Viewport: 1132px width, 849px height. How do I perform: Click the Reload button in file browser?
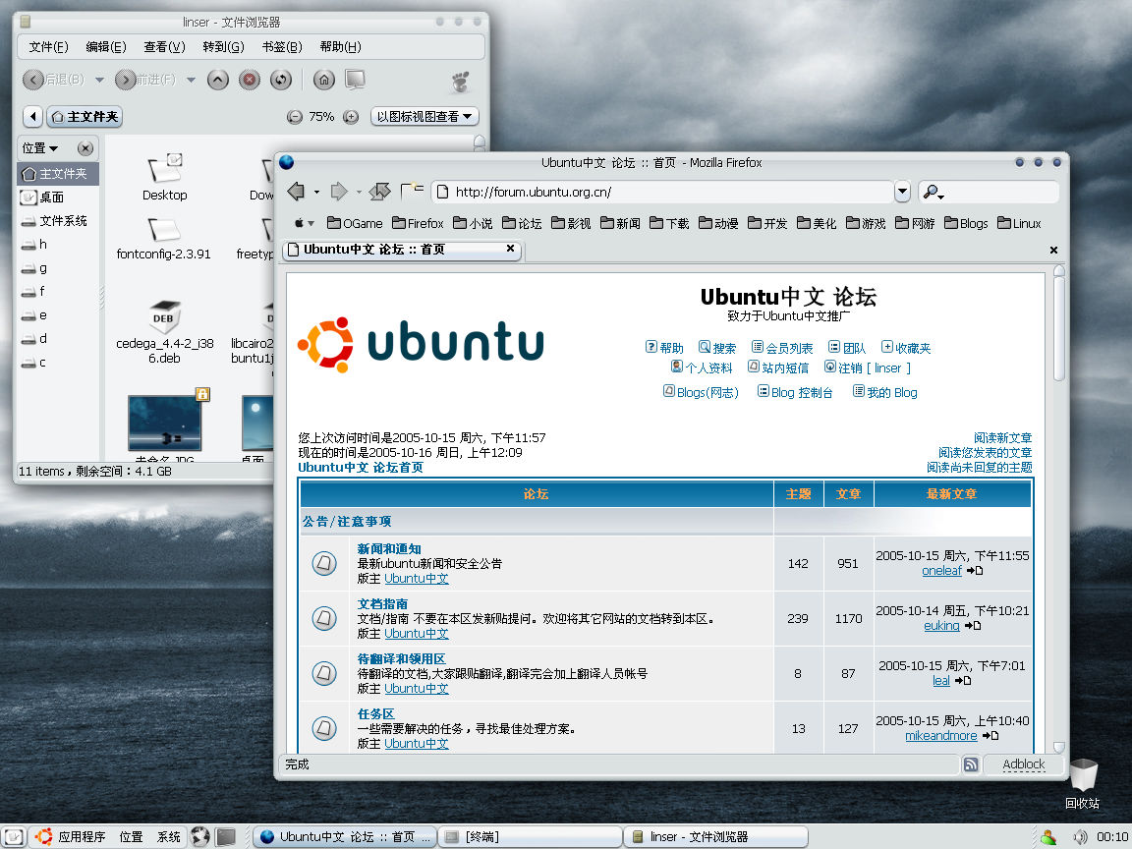[281, 80]
